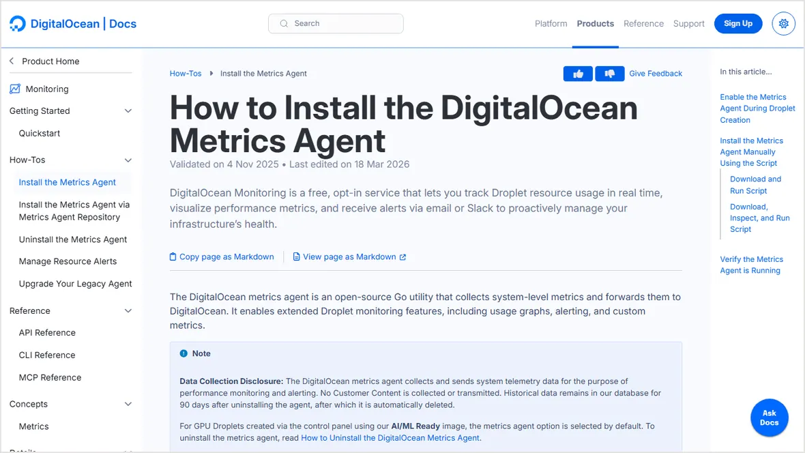Open Manage Resource Alerts
The width and height of the screenshot is (805, 453).
pos(68,261)
